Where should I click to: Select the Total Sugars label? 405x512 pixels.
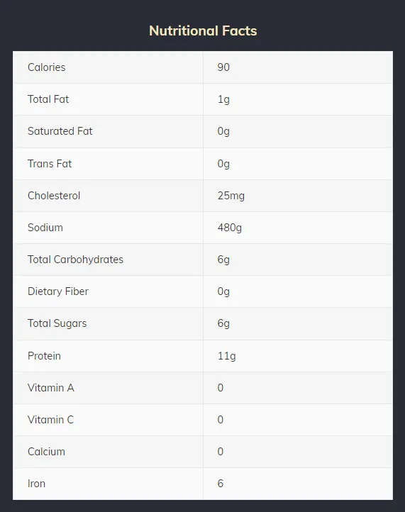[57, 323]
